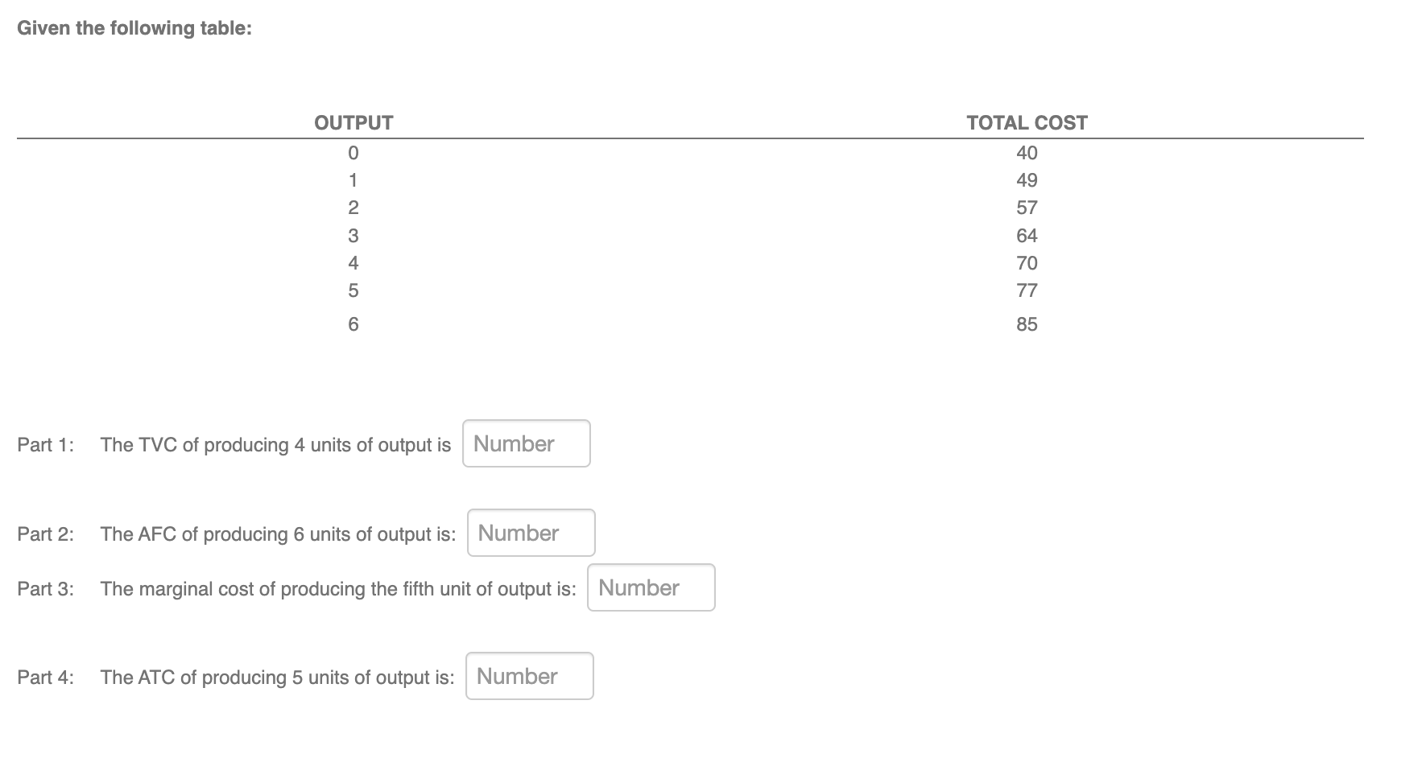
Task: Click the output value 6 in the table
Action: pyautogui.click(x=353, y=324)
